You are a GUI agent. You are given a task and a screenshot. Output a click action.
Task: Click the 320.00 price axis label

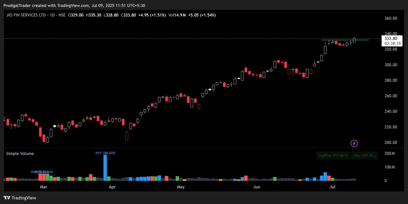click(x=391, y=49)
